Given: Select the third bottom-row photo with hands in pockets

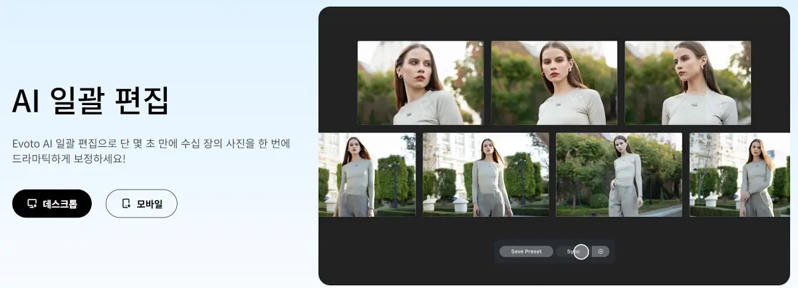Looking at the screenshot, I should pyautogui.click(x=619, y=175).
